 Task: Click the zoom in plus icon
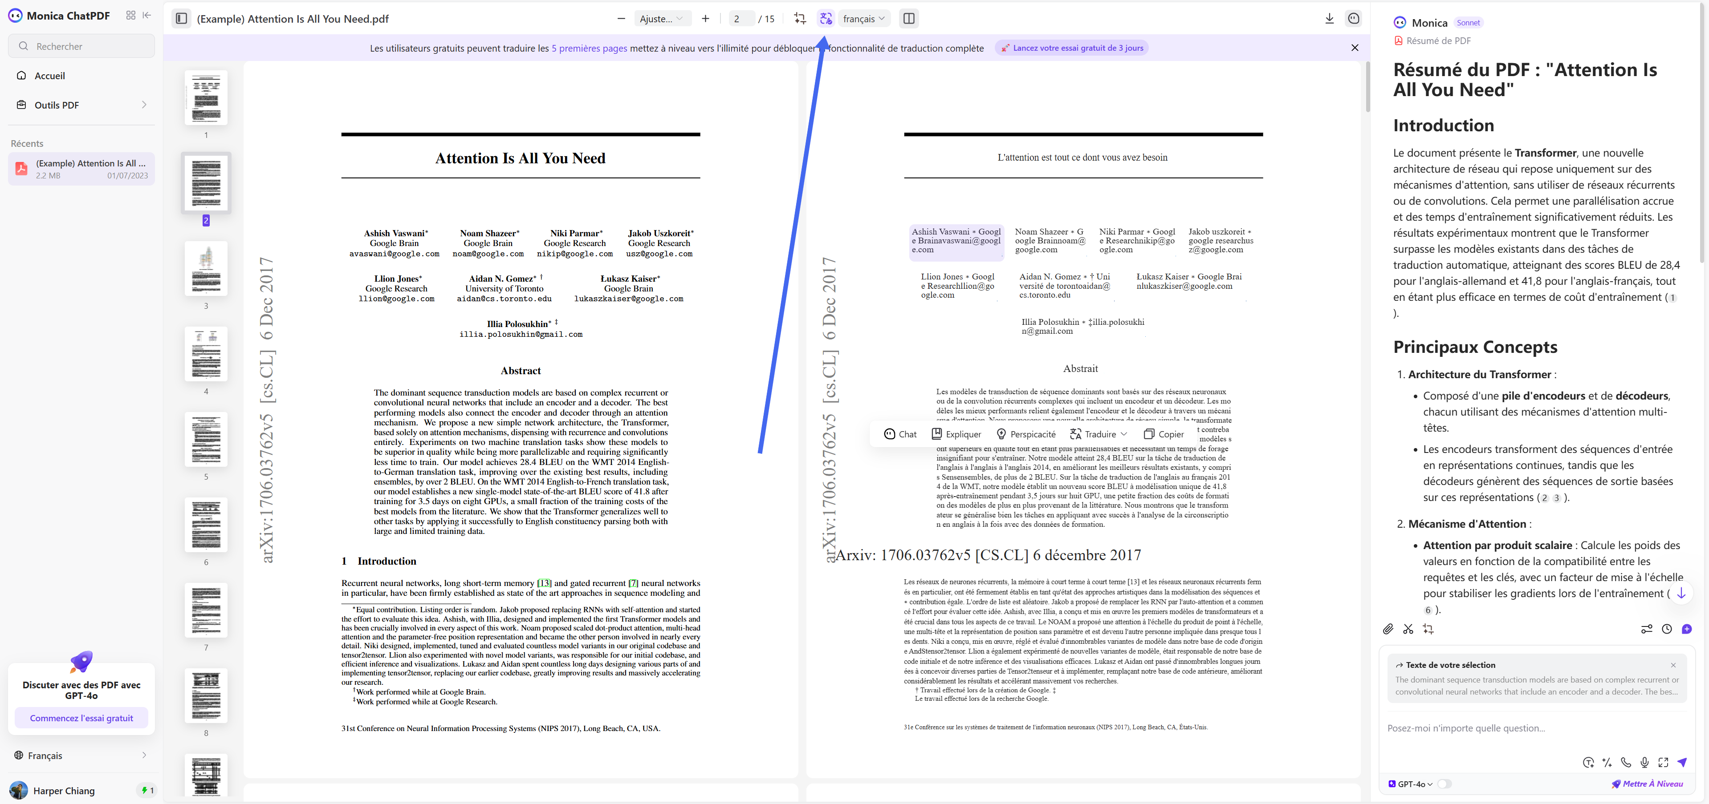tap(705, 19)
